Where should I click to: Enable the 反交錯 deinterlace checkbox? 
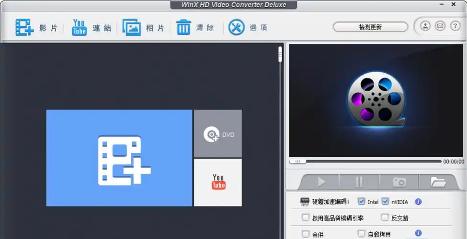(x=385, y=217)
